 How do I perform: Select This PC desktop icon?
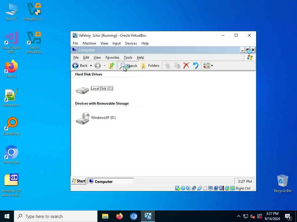[x=11, y=12]
